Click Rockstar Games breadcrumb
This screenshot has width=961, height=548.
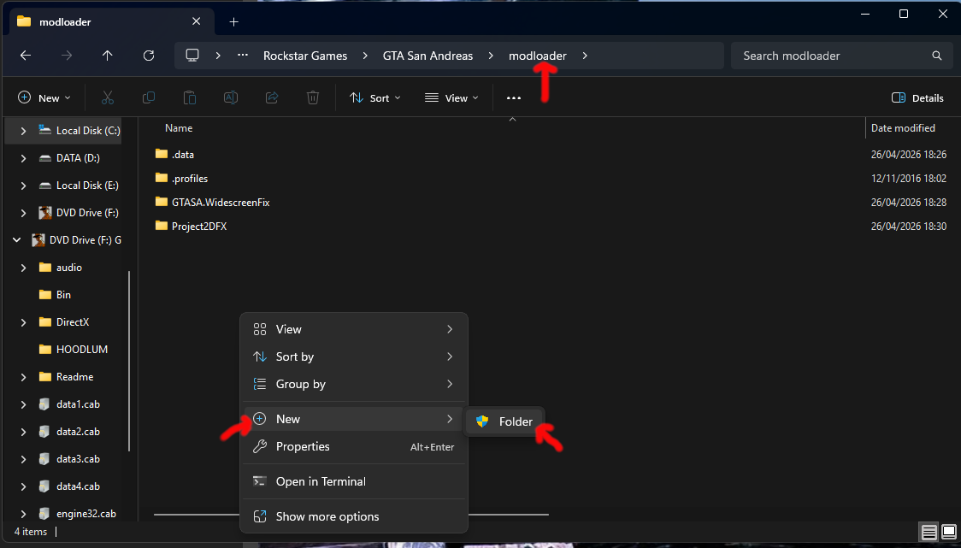(305, 56)
